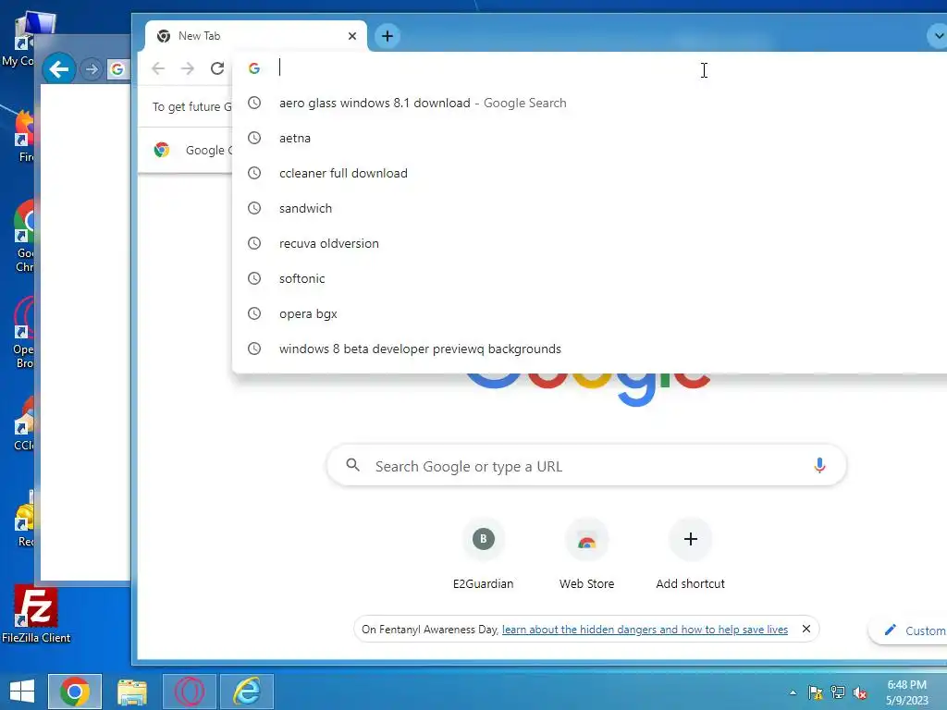Open a new tab with plus button

point(387,36)
